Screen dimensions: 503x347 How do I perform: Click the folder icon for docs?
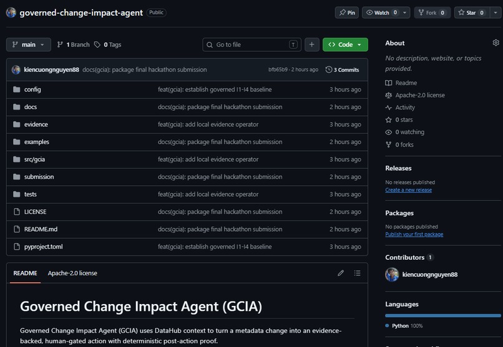click(x=17, y=107)
